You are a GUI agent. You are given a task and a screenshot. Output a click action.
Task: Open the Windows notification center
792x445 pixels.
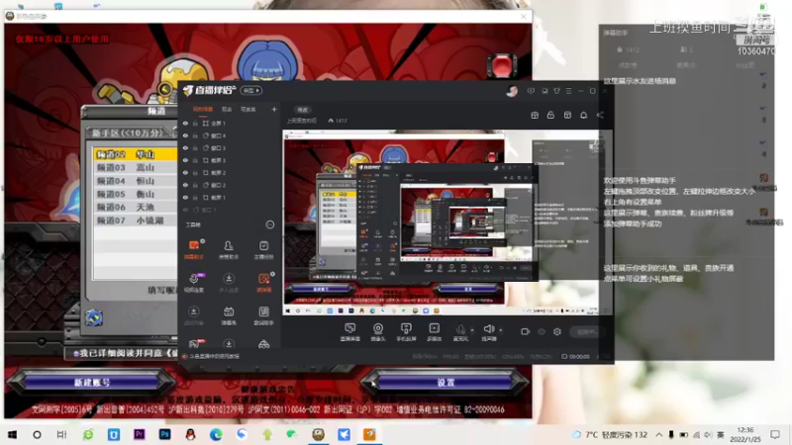pos(775,434)
